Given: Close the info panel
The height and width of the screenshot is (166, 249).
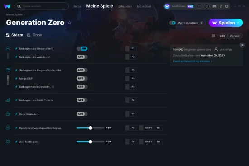Looking at the screenshot, I should click(x=242, y=45).
